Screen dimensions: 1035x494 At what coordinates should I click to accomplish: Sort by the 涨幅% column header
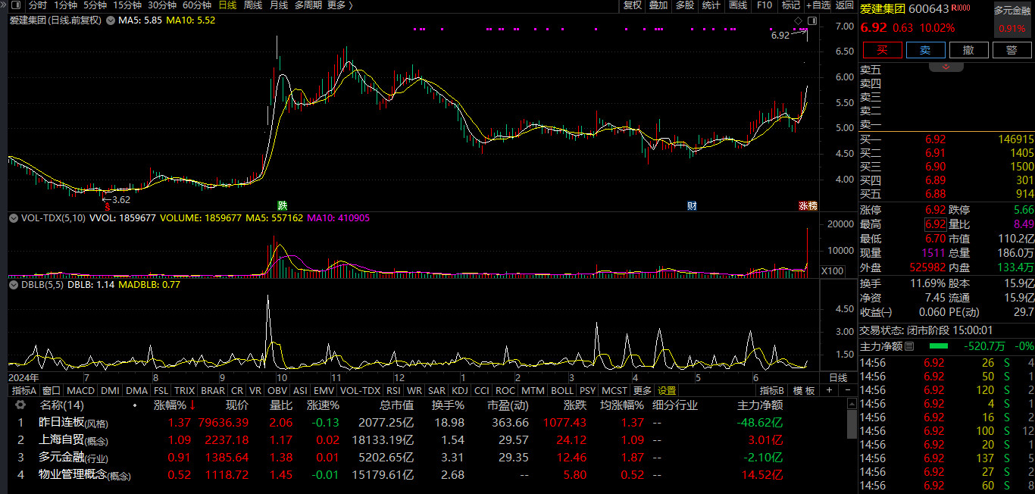(x=174, y=405)
